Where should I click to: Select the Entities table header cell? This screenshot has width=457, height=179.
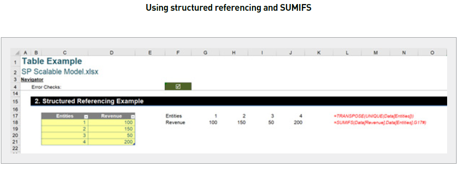click(65, 116)
